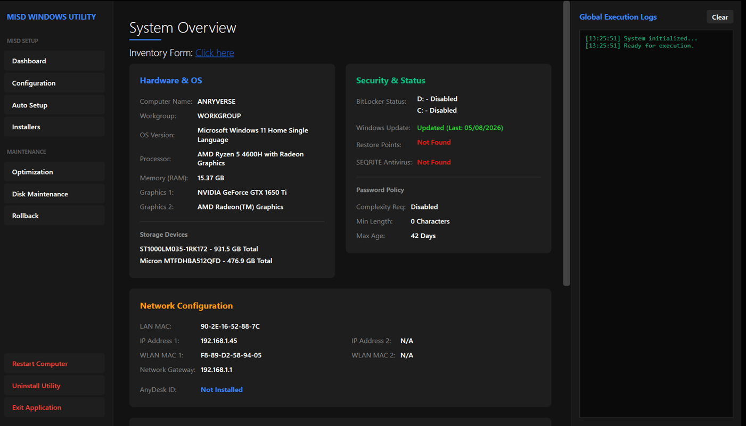
Task: Switch to the Optimization page
Action: point(54,172)
